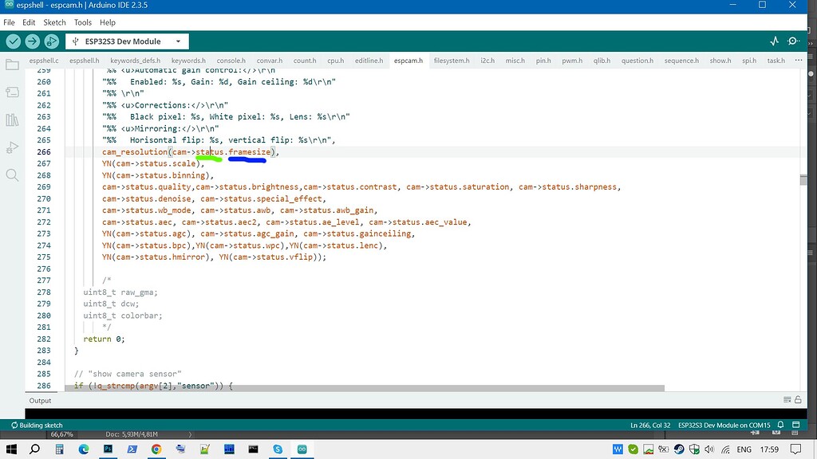
Task: Upload the sketch using the arrow icon
Action: [32, 41]
